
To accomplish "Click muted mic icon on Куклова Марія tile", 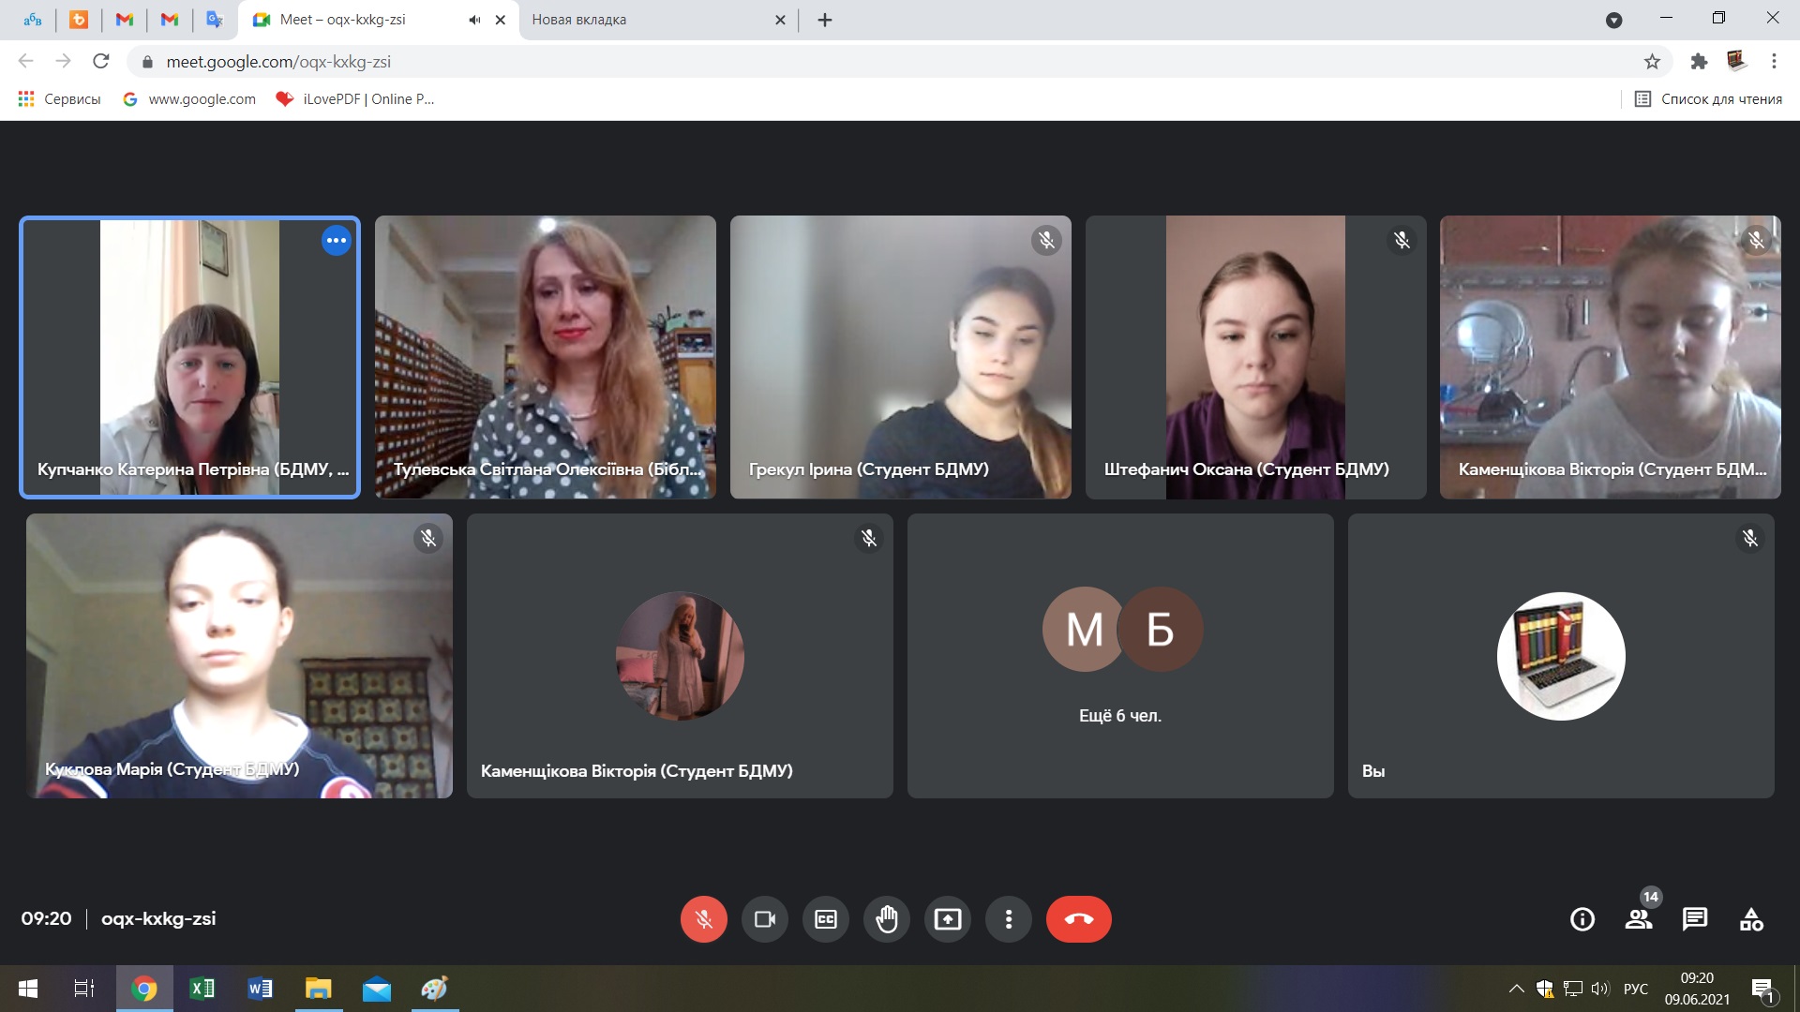I will [x=428, y=538].
